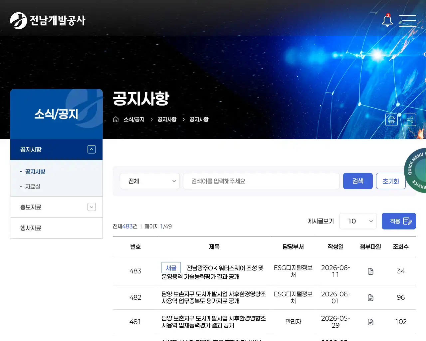Open the posts-per-page dropdown showing 10
Viewport: 426px width, 341px height.
tap(358, 221)
